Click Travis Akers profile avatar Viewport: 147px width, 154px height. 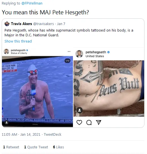7,24
